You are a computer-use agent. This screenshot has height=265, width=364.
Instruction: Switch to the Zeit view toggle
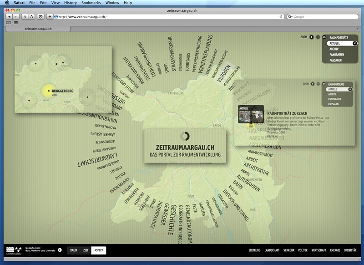coord(86,250)
